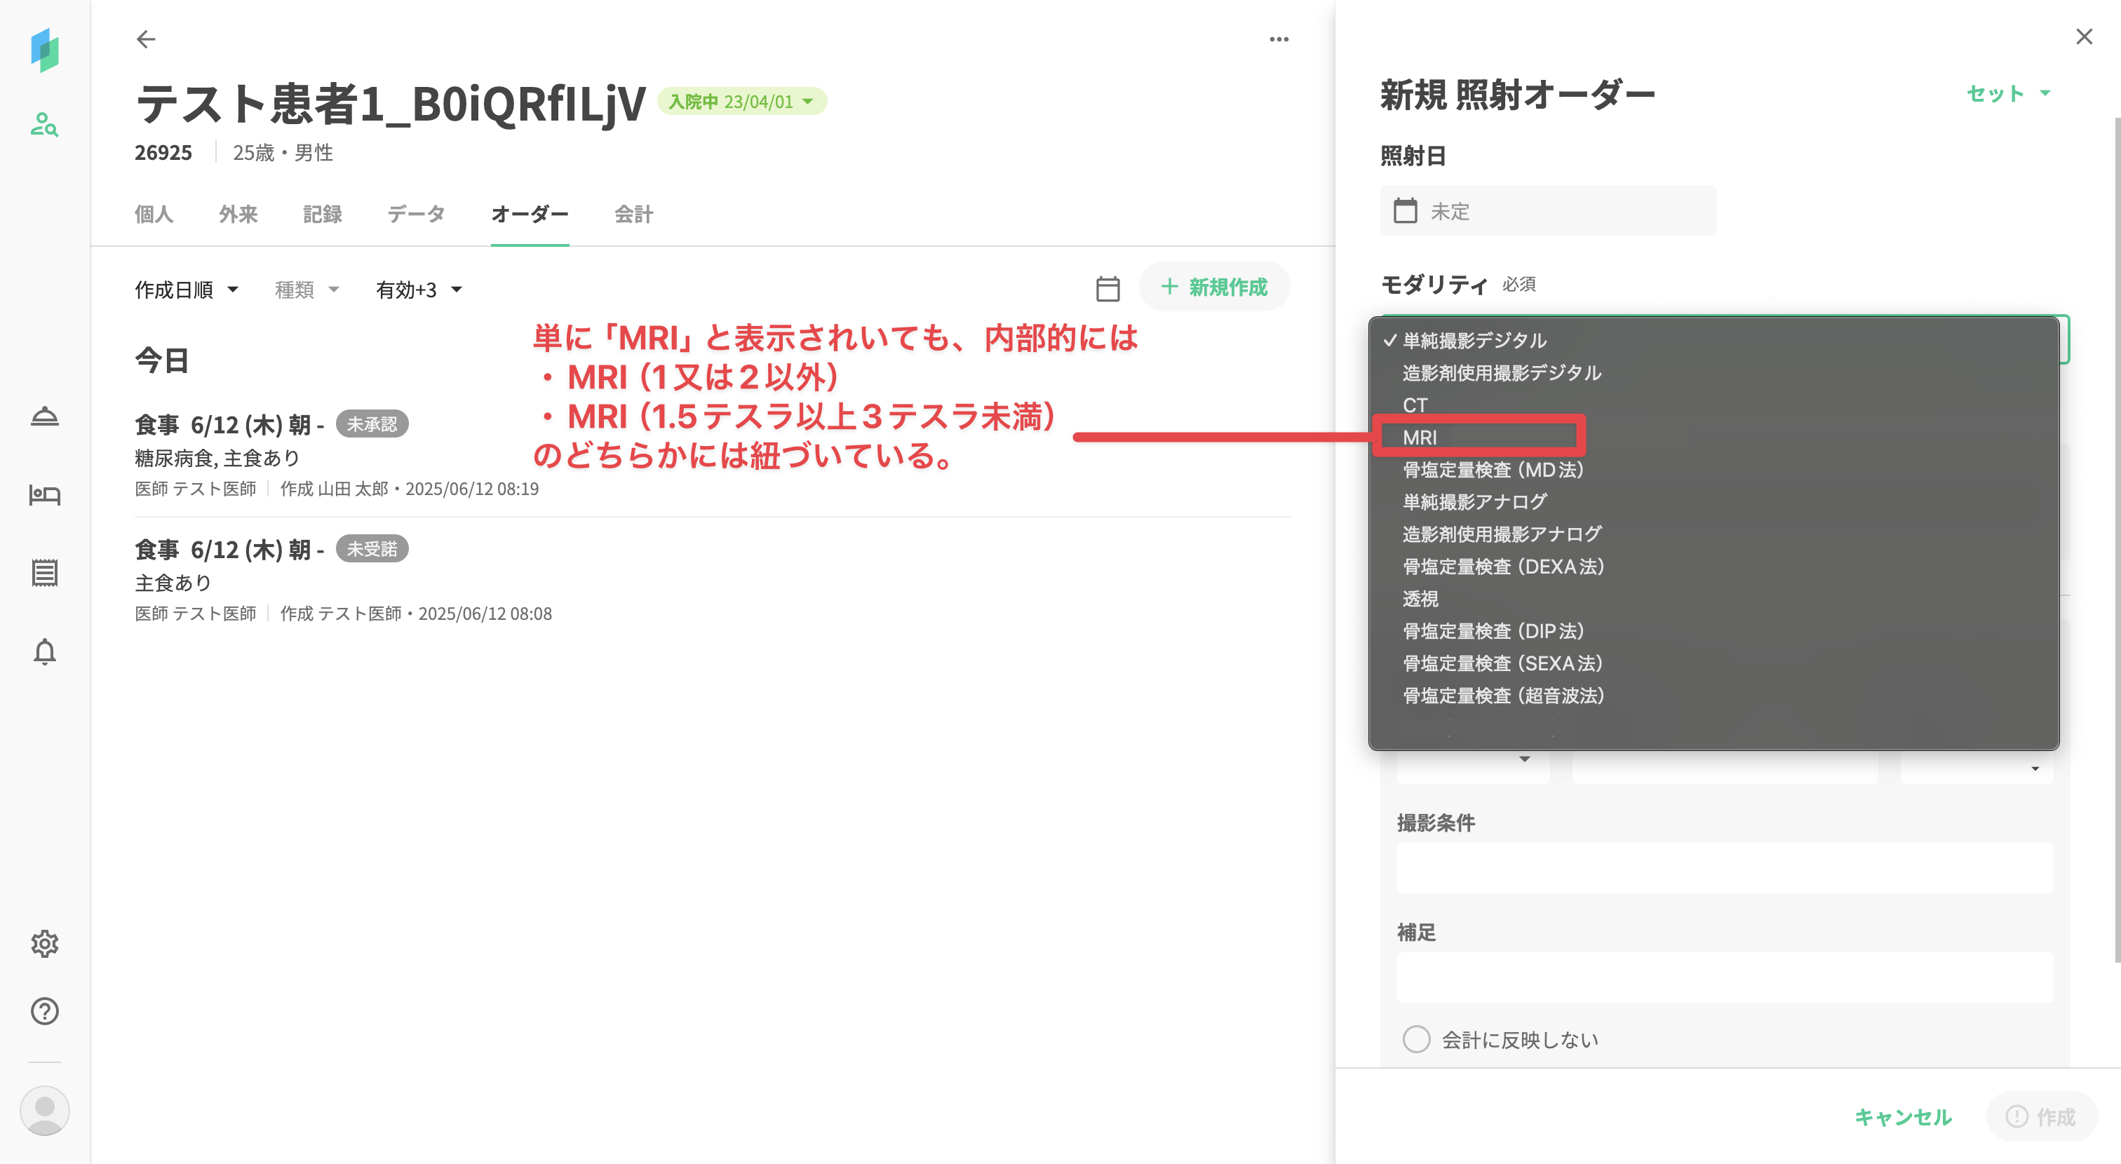Open the list document icon in sidebar
2121x1164 pixels.
coord(44,573)
